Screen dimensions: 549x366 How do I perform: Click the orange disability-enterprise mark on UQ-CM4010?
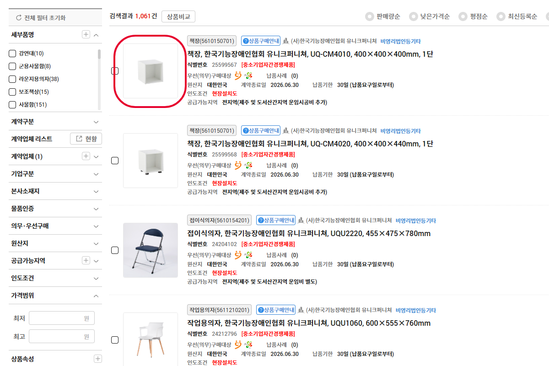[238, 75]
